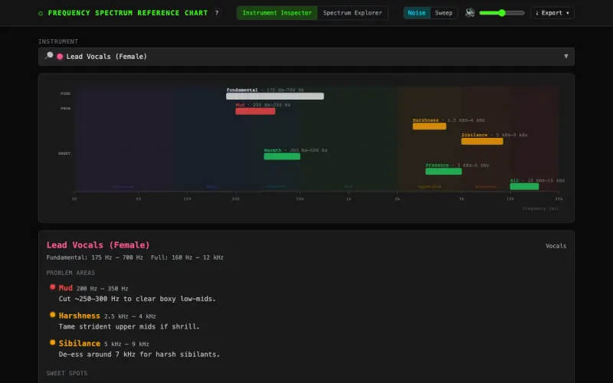Click the Frequency Spectrum Reference Chart title
Screen dimensions: 613x383
click(x=128, y=13)
